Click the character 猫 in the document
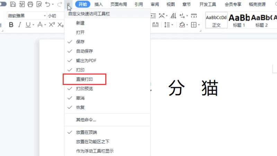The image size is (277, 156). pos(210,88)
